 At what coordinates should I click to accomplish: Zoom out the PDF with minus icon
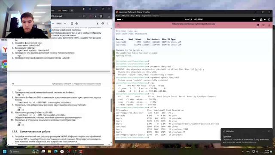(x=53, y=23)
